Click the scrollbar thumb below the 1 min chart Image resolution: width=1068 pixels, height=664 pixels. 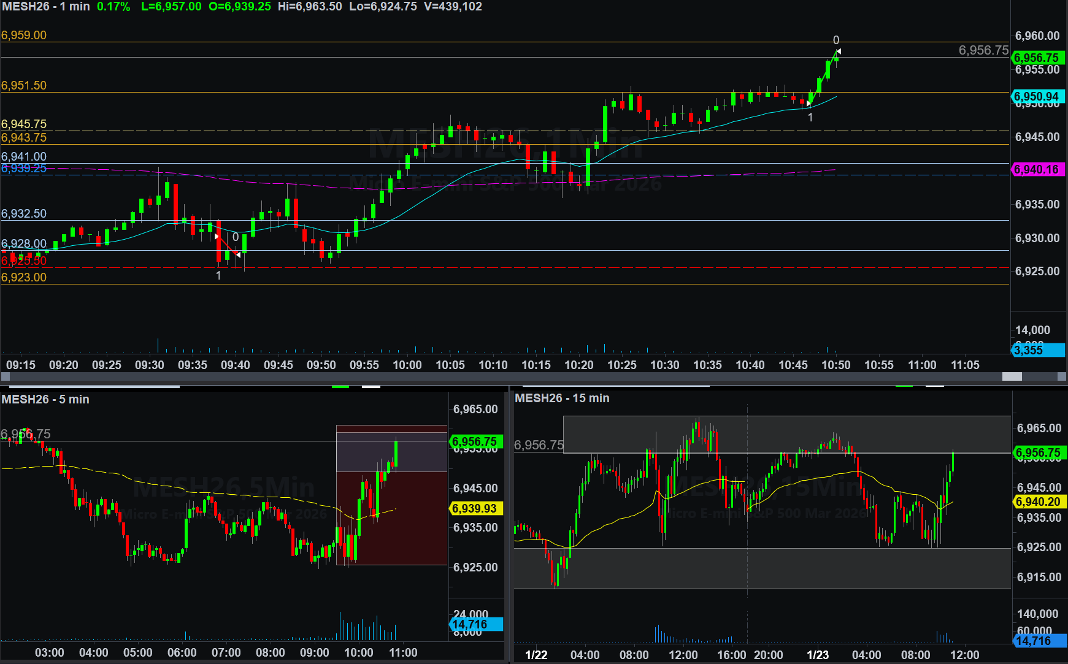tap(1012, 376)
